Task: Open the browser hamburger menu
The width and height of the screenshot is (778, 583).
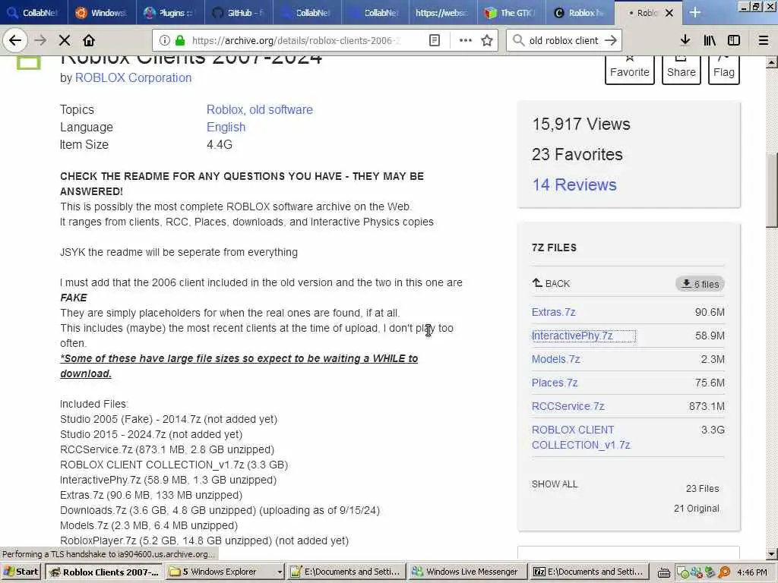Action: pyautogui.click(x=764, y=40)
